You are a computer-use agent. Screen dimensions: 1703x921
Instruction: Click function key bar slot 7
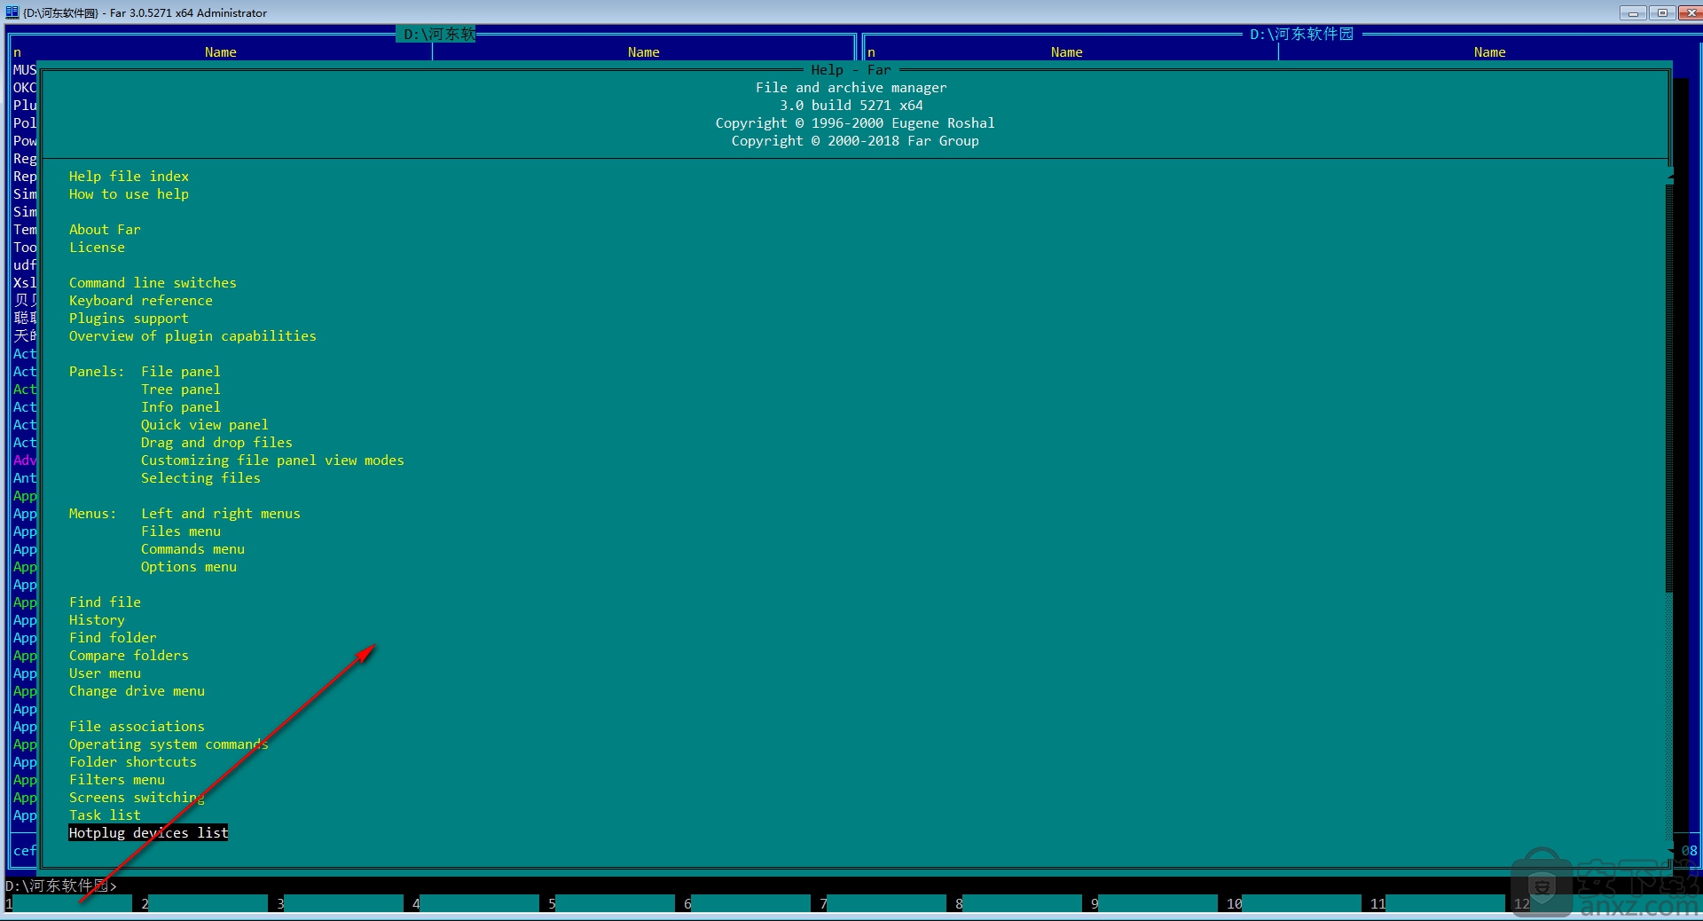[883, 903]
